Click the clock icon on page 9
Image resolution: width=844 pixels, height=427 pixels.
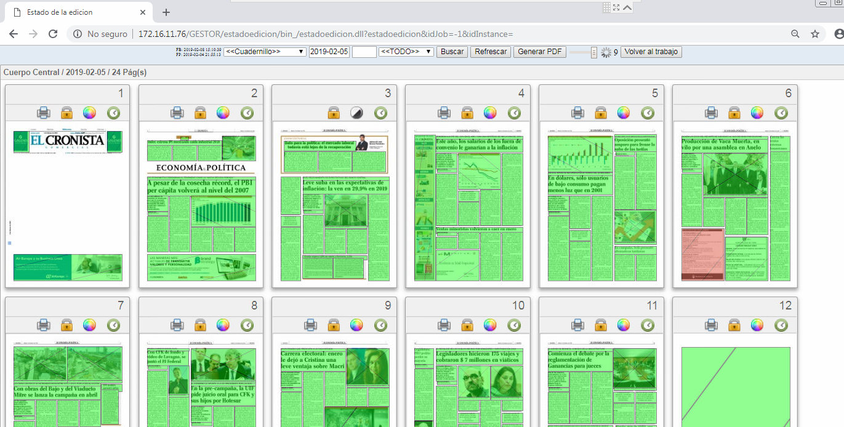(x=380, y=325)
